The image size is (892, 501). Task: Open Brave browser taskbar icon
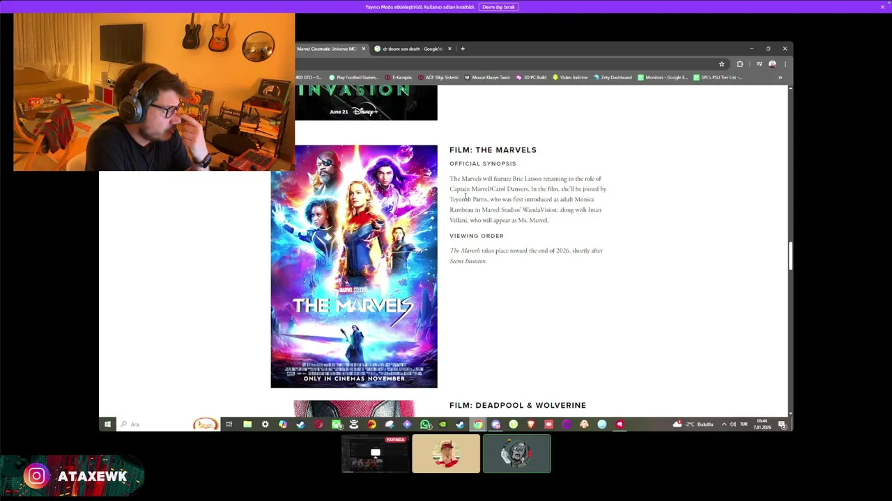[531, 424]
